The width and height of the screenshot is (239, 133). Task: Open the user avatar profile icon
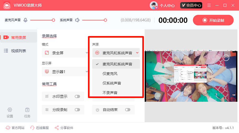[154, 5]
